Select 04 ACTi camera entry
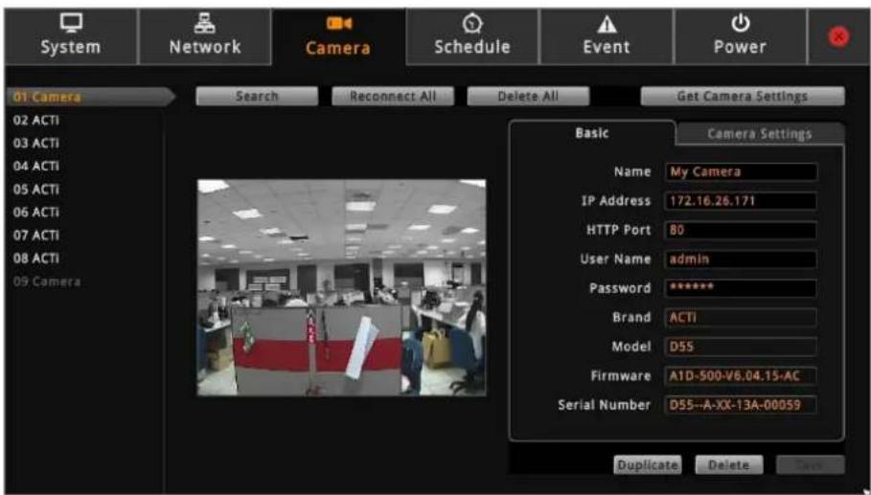 point(36,167)
